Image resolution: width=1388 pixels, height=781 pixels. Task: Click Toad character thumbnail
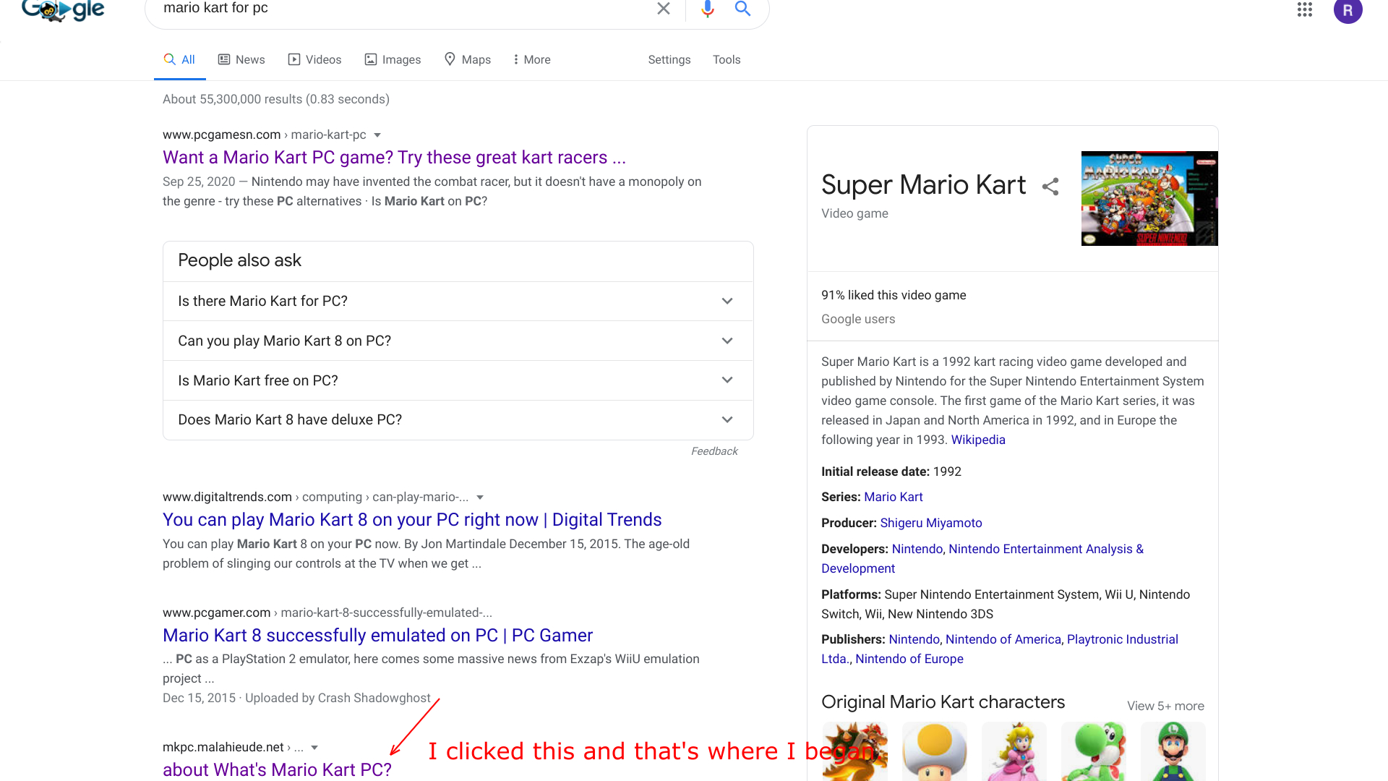(x=935, y=751)
